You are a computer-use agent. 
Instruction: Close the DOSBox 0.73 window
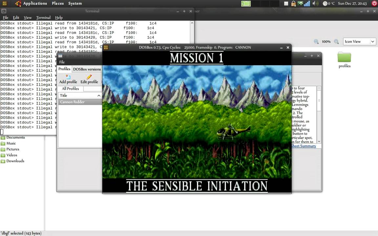(288, 48)
